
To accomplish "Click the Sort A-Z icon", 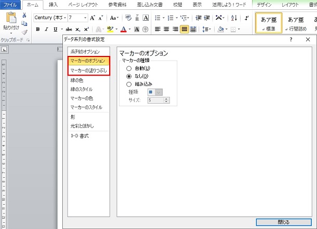I will (234, 18).
